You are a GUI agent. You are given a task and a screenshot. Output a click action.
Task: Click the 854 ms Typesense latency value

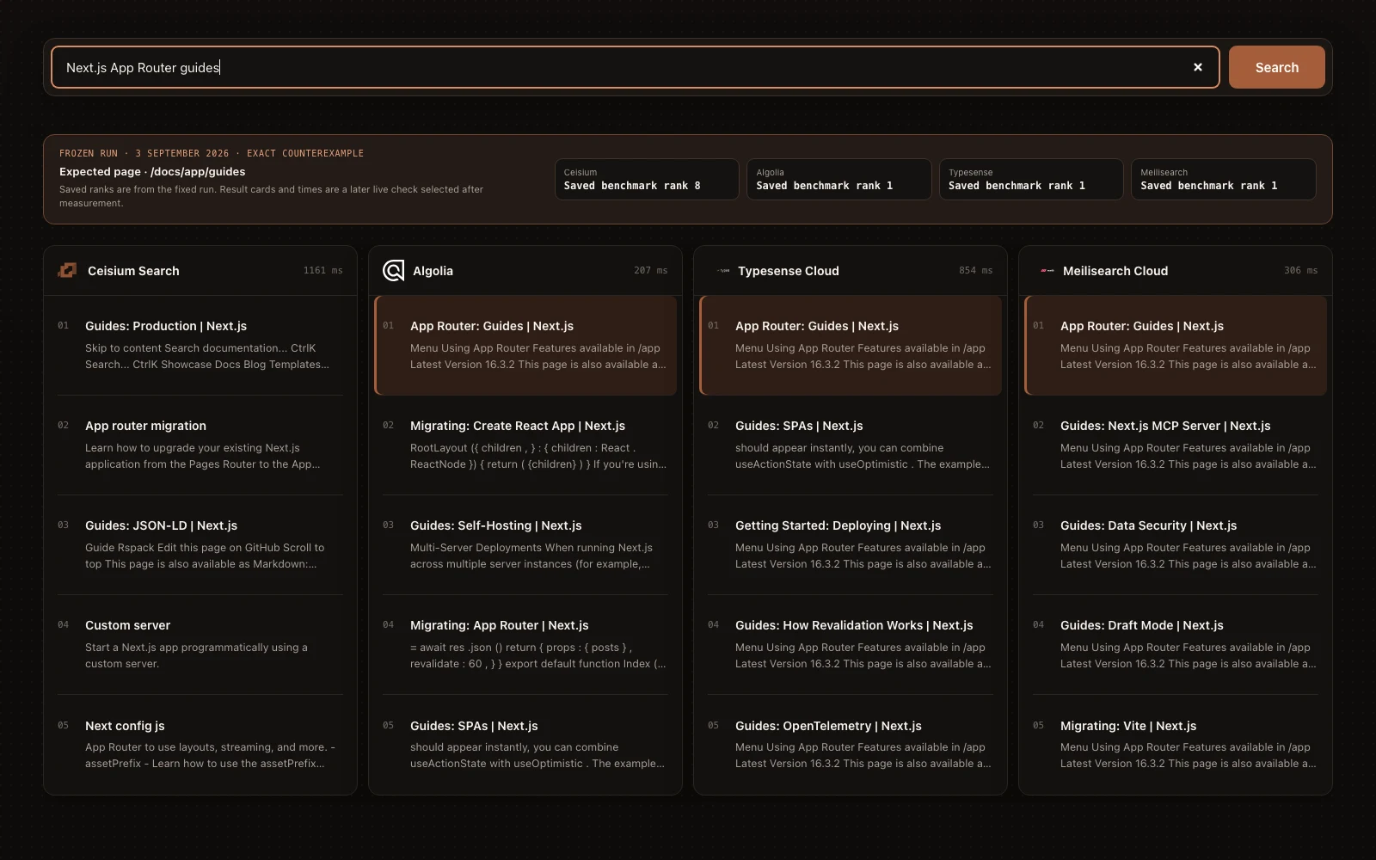tap(975, 270)
